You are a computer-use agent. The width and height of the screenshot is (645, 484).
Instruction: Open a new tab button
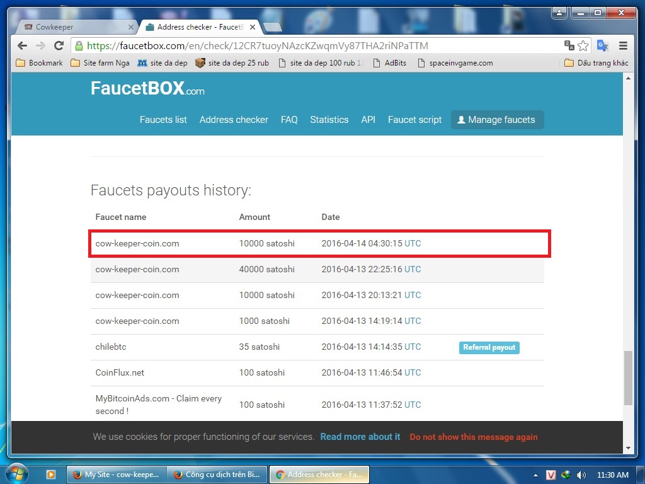pos(272,27)
